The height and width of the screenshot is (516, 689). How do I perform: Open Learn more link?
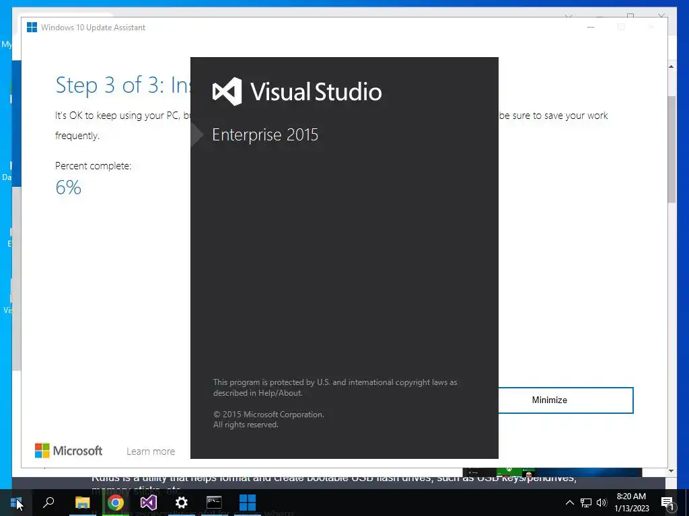[151, 451]
